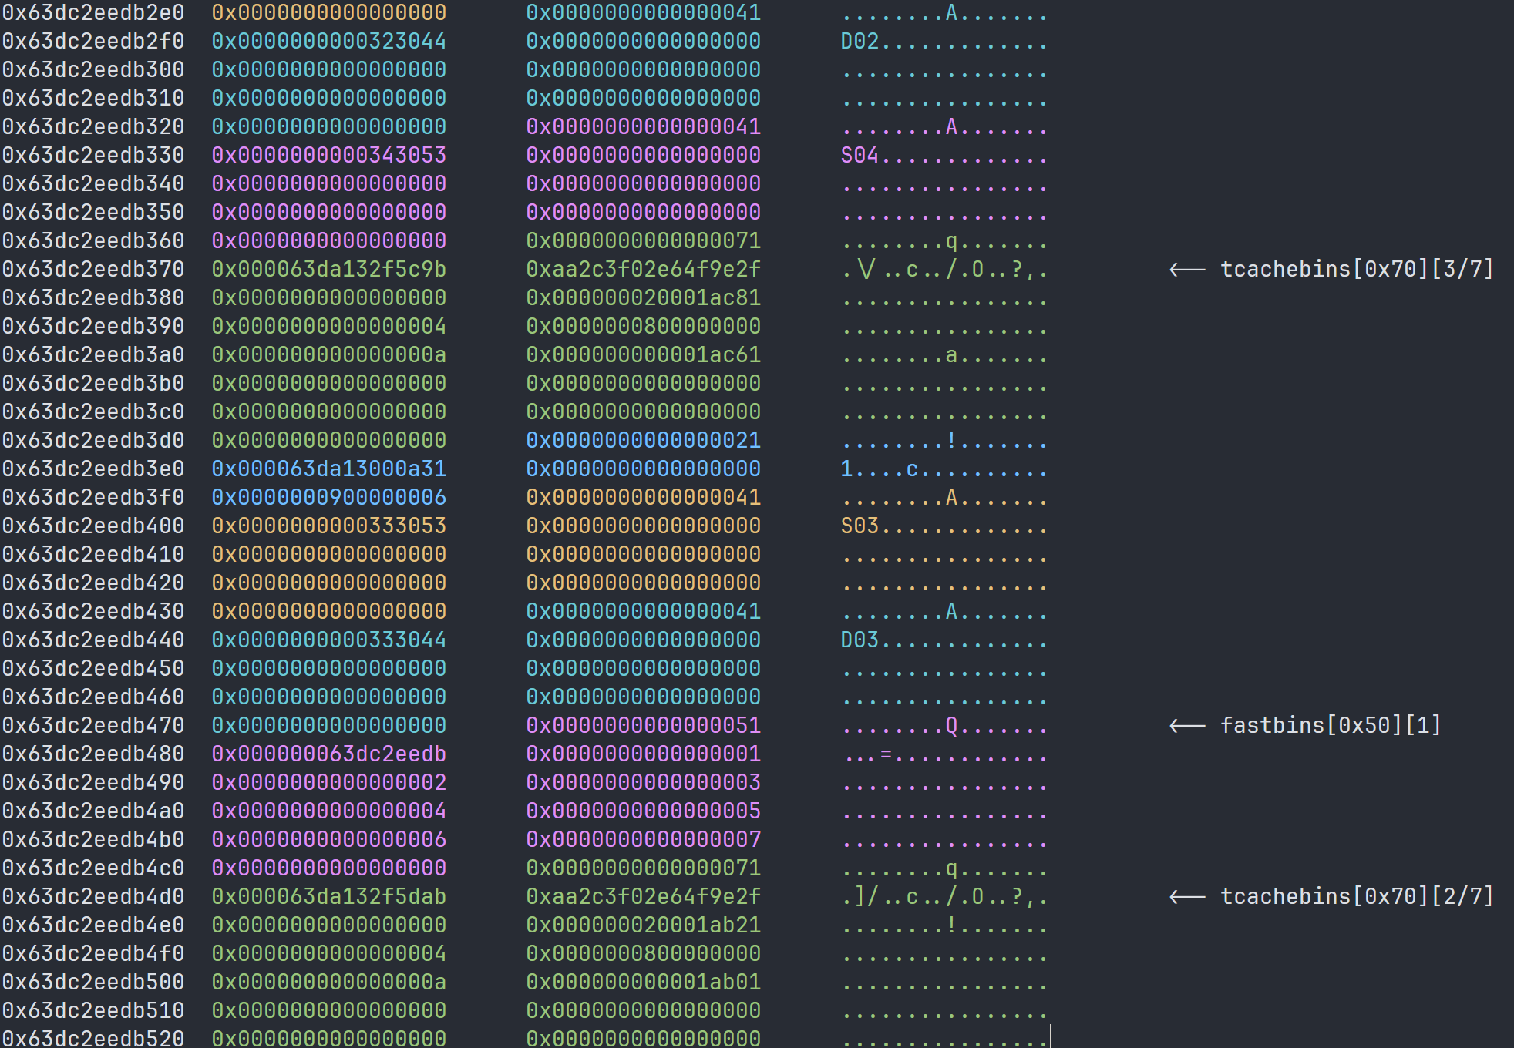
Task: Click address 0x63dc2eedb520 in last row
Action: [x=93, y=1038]
